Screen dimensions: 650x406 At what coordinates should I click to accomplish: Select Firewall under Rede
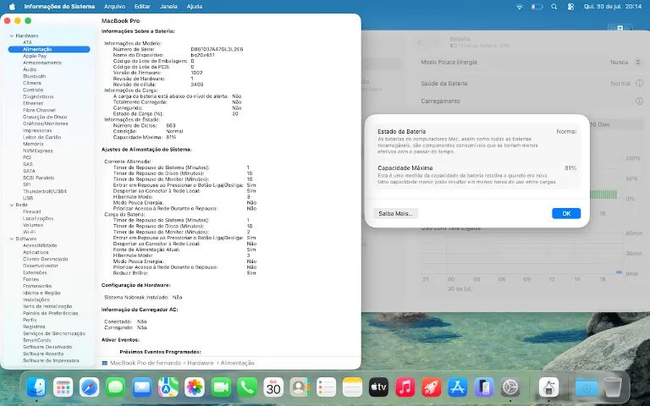click(x=31, y=211)
